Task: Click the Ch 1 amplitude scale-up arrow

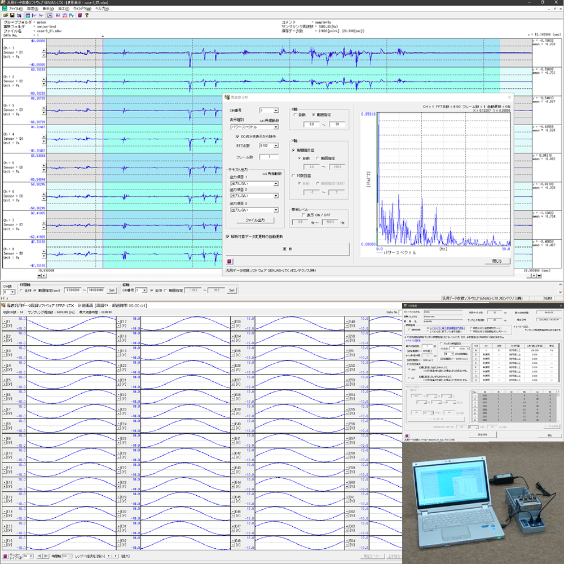Action: click(x=44, y=51)
